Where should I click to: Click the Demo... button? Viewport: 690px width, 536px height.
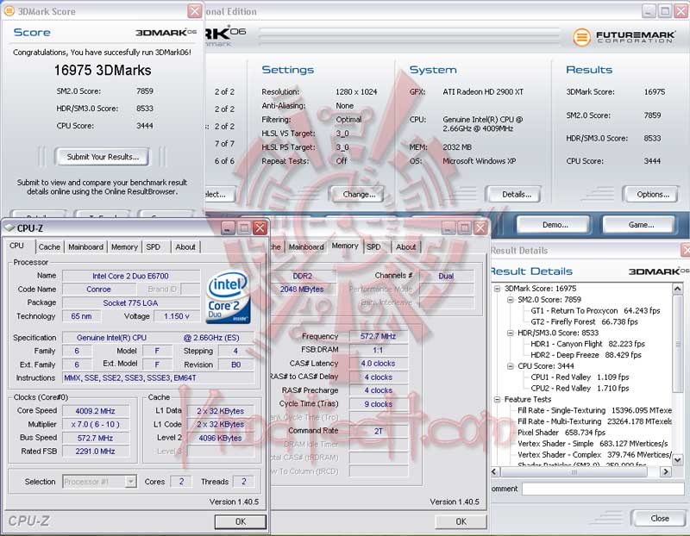555,225
